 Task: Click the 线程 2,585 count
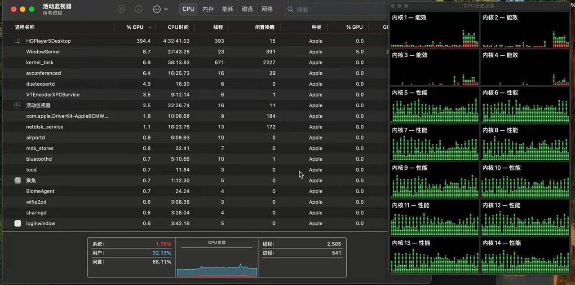click(302, 244)
